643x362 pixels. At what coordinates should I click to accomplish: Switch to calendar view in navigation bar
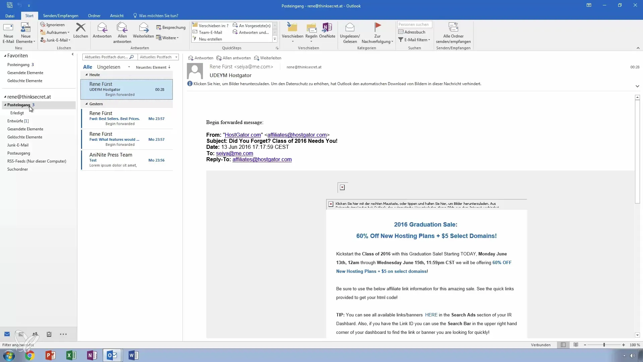click(x=21, y=334)
